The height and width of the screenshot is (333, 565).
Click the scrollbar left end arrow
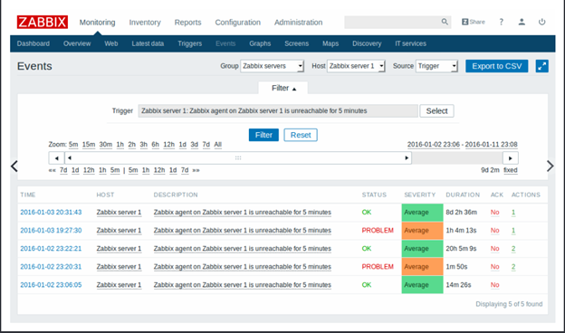click(x=70, y=158)
